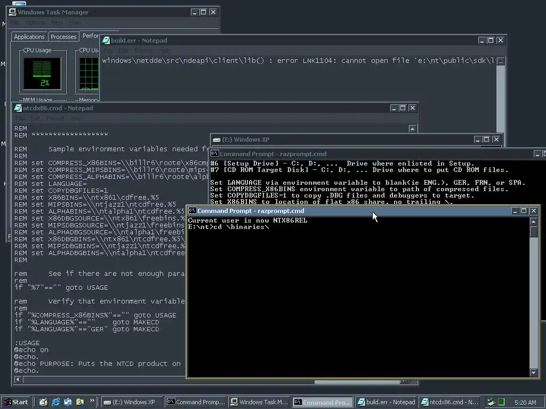The width and height of the screenshot is (546, 409).
Task: Click the scroll up arrow in front Command Prompt
Action: coord(533,222)
